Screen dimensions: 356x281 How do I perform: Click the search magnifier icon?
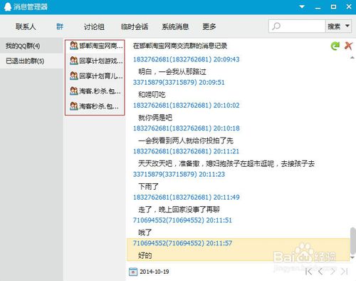click(276, 26)
